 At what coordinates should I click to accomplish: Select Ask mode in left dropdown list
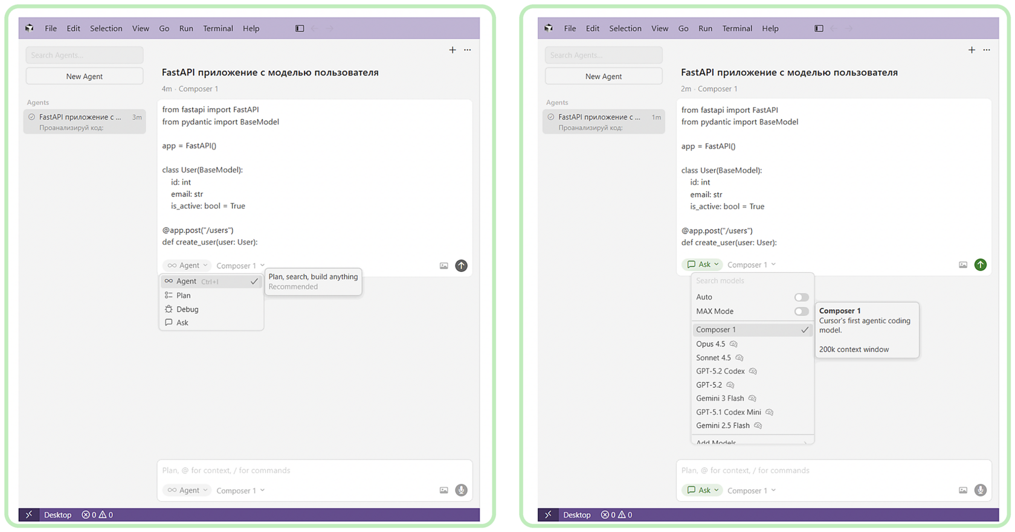[211, 322]
